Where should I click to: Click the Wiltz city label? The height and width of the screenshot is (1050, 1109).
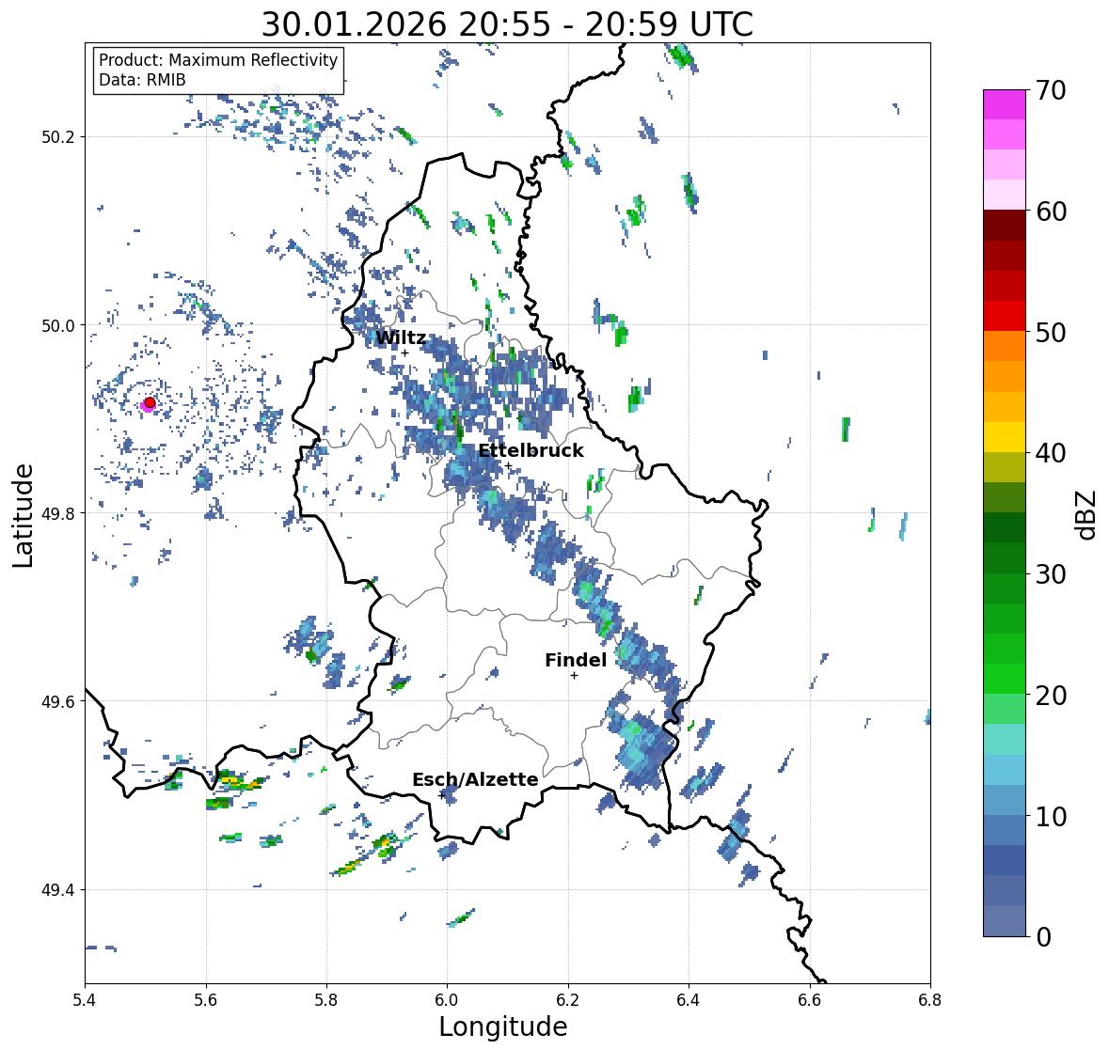pos(401,337)
